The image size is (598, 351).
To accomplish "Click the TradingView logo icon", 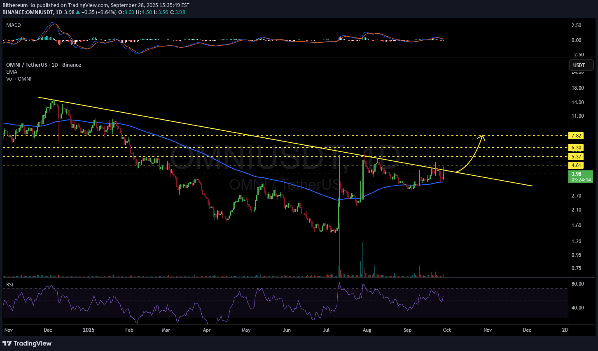I will 7,343.
